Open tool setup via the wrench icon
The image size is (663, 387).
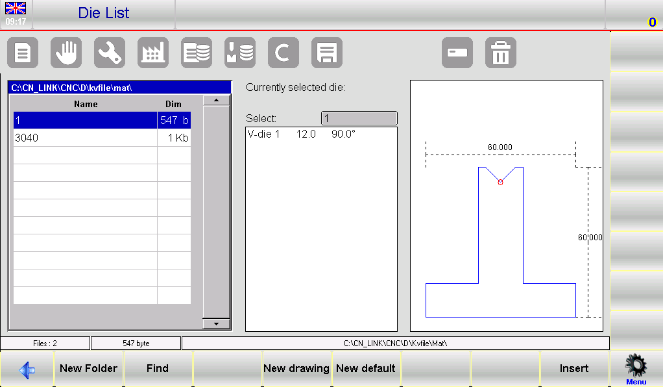(x=110, y=53)
